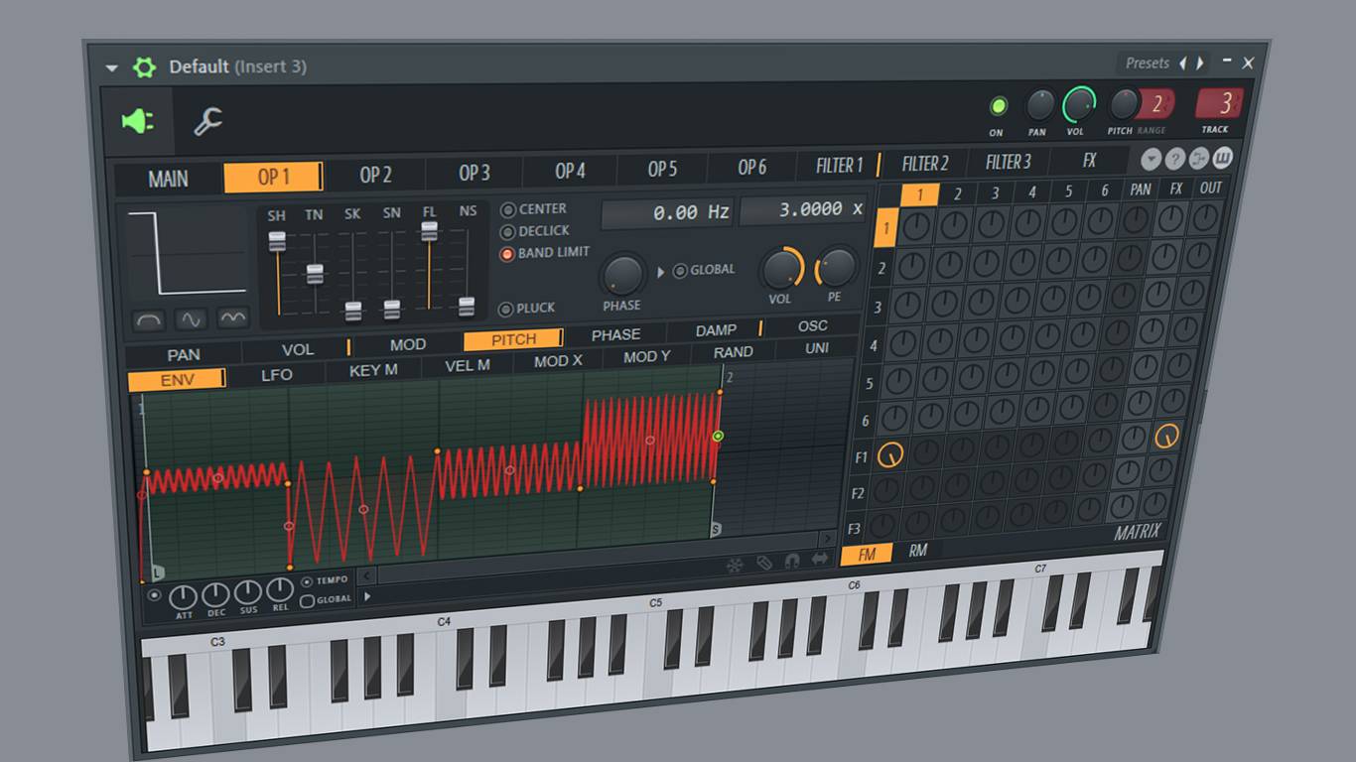Click the MOD X button
Screen dimensions: 1356x762
(x=558, y=361)
